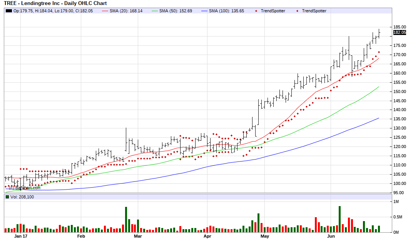The image size is (408, 248).
Task: Click the 'SMA (20): 168.14' legend label
Action: [126, 11]
